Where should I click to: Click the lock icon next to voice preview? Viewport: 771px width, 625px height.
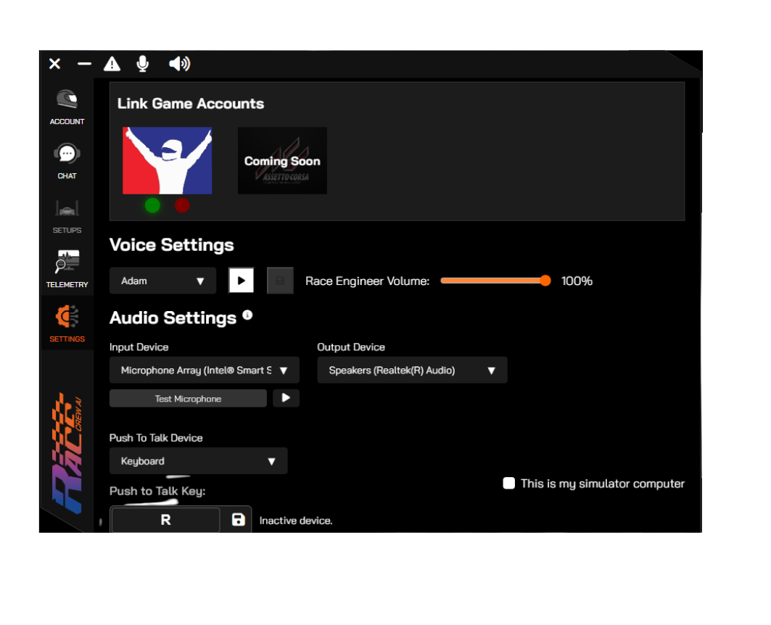(280, 281)
